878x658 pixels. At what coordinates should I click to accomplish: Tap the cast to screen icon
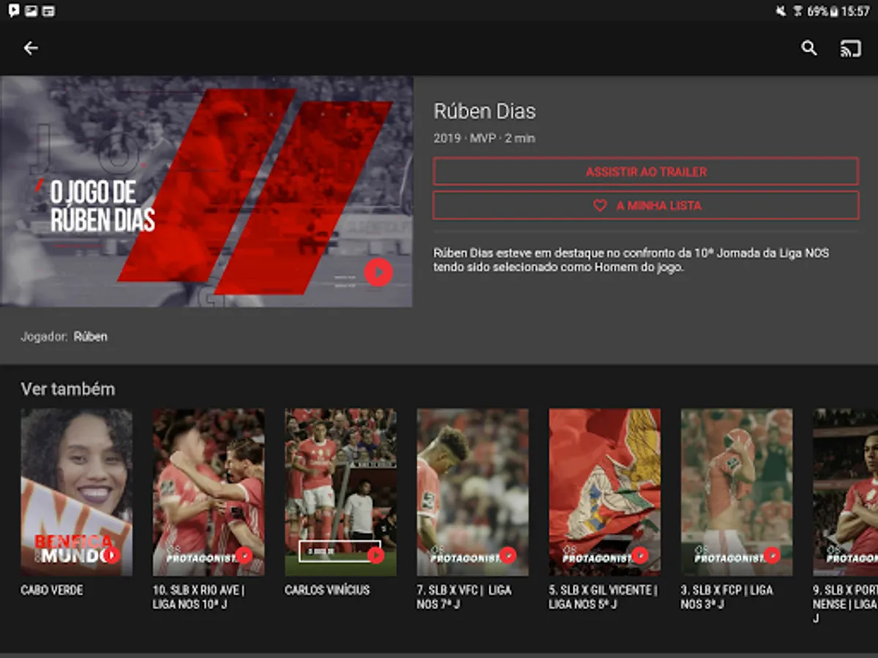coord(850,49)
